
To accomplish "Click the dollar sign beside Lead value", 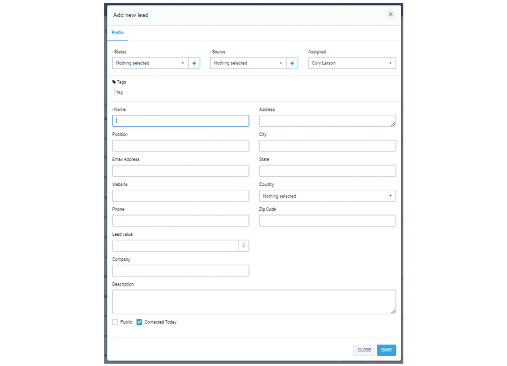I will (x=243, y=246).
